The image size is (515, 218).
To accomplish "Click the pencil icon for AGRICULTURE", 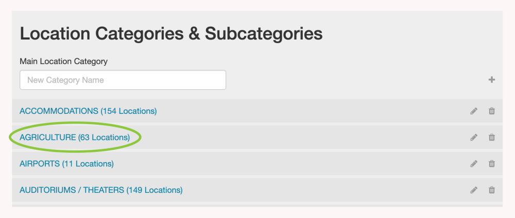I will click(x=474, y=137).
